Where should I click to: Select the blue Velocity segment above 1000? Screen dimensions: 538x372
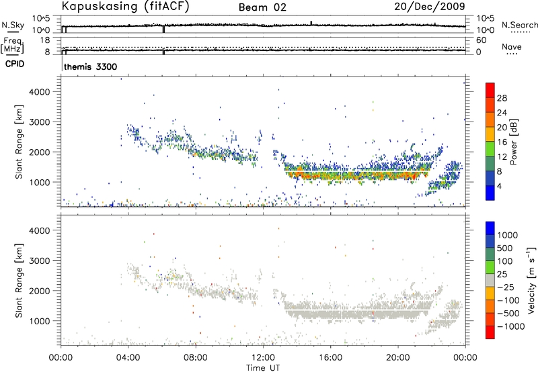point(490,228)
